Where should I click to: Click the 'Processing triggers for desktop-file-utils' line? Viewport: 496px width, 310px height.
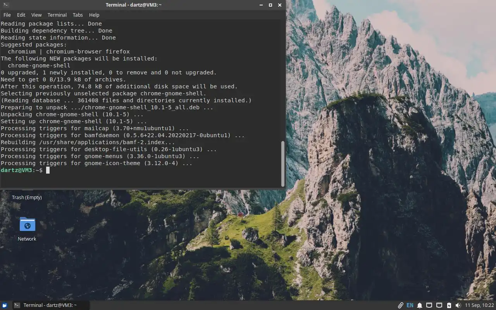pyautogui.click(x=108, y=149)
